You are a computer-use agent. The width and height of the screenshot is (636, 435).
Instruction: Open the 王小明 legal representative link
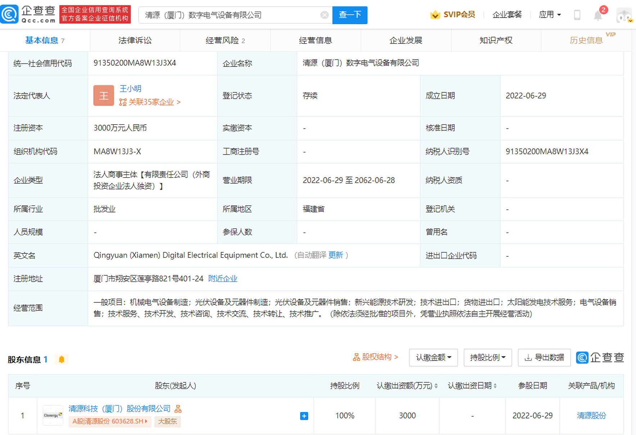130,88
